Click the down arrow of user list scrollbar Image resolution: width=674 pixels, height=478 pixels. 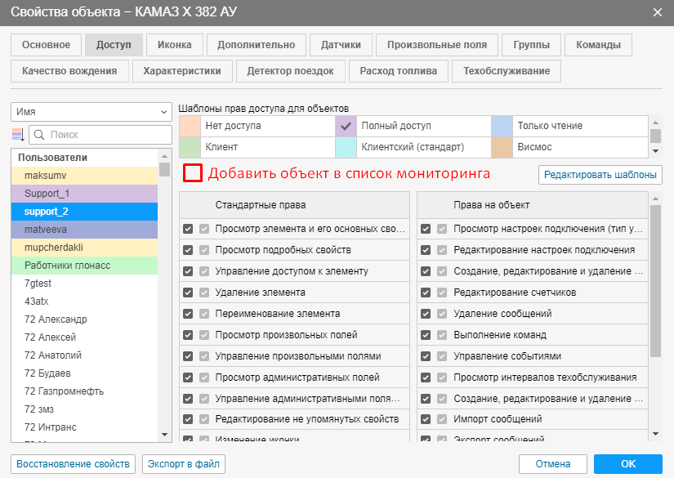[x=163, y=435]
